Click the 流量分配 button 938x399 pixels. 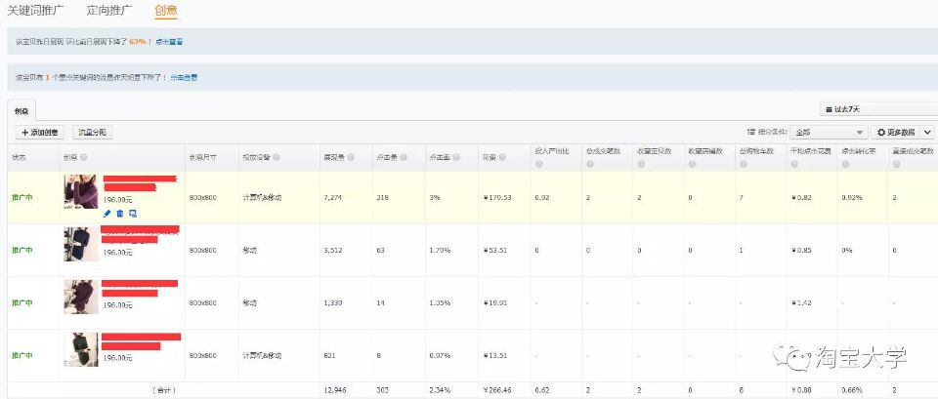click(x=93, y=132)
